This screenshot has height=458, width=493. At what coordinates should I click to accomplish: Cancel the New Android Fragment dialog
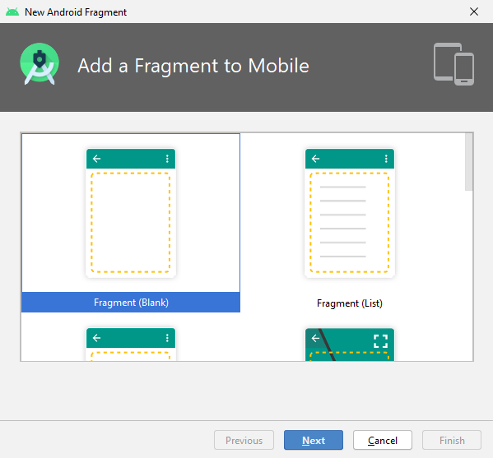coord(383,440)
